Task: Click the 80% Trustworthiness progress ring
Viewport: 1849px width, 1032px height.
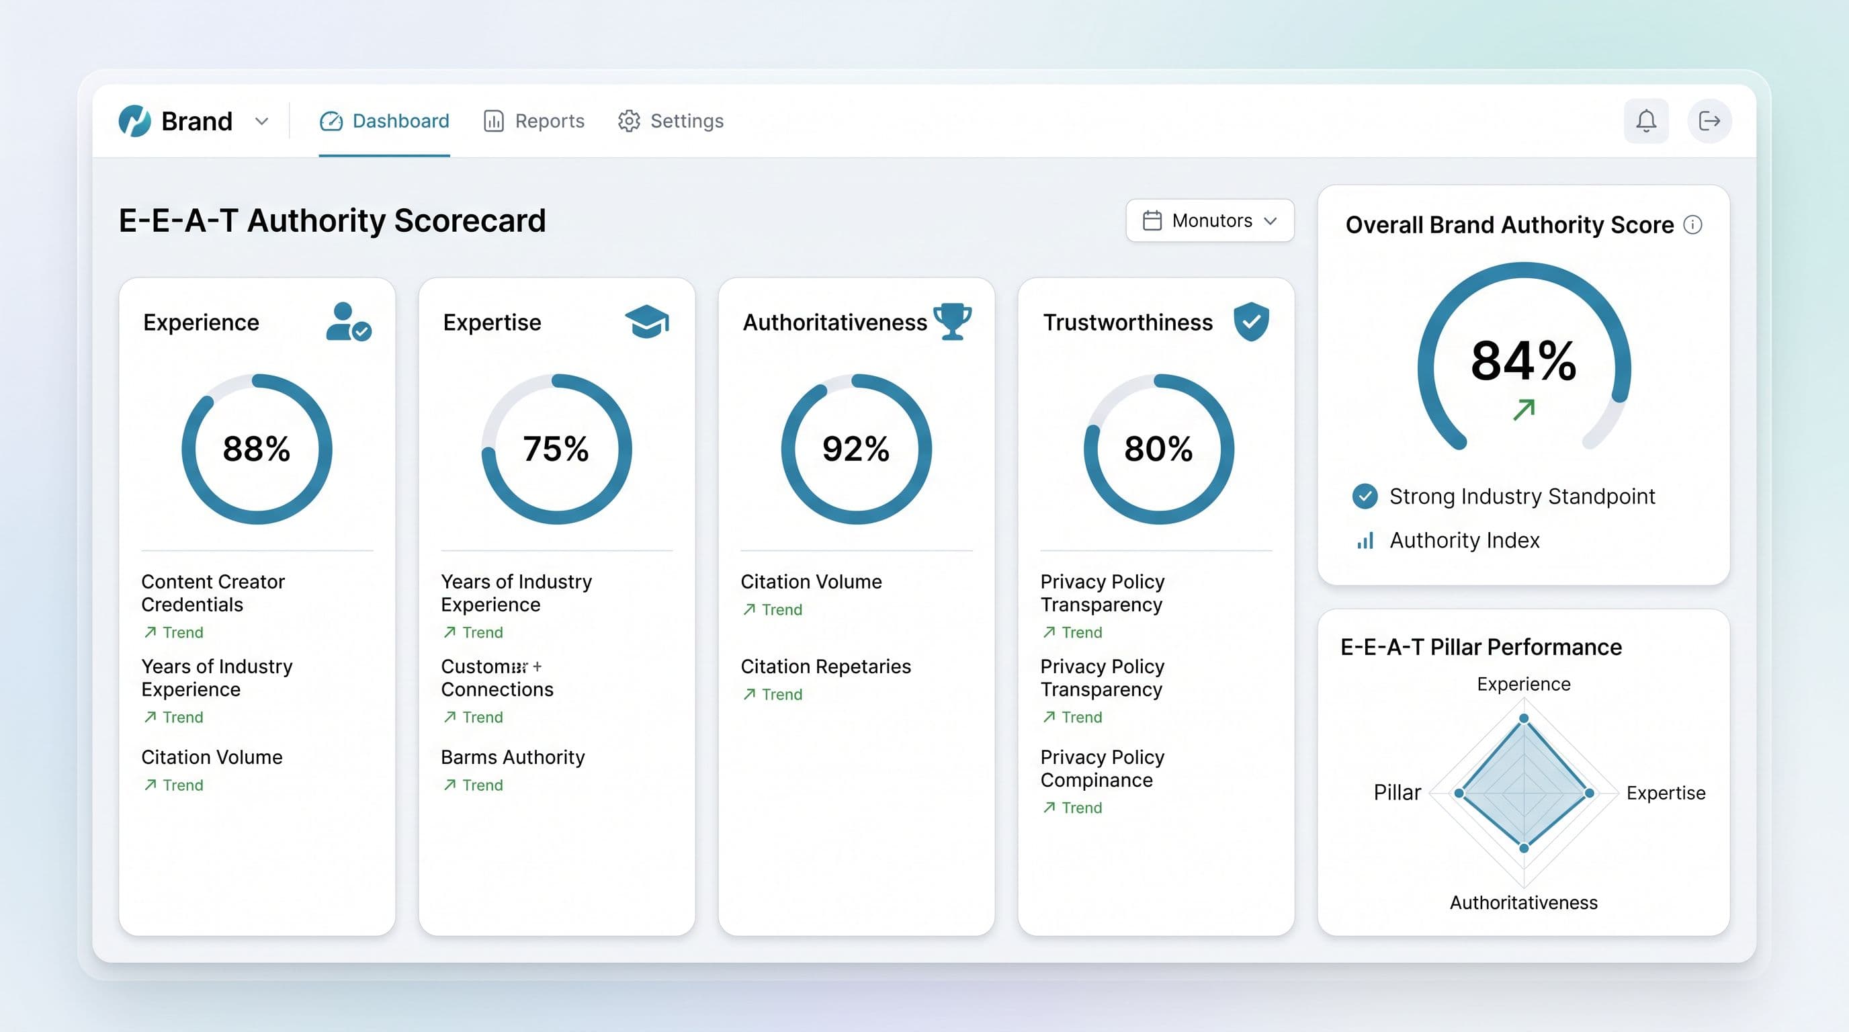Action: point(1158,449)
